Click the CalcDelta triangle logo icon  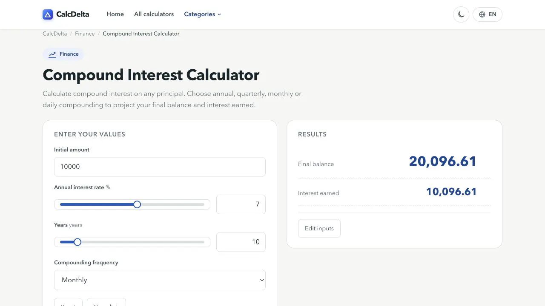[48, 14]
